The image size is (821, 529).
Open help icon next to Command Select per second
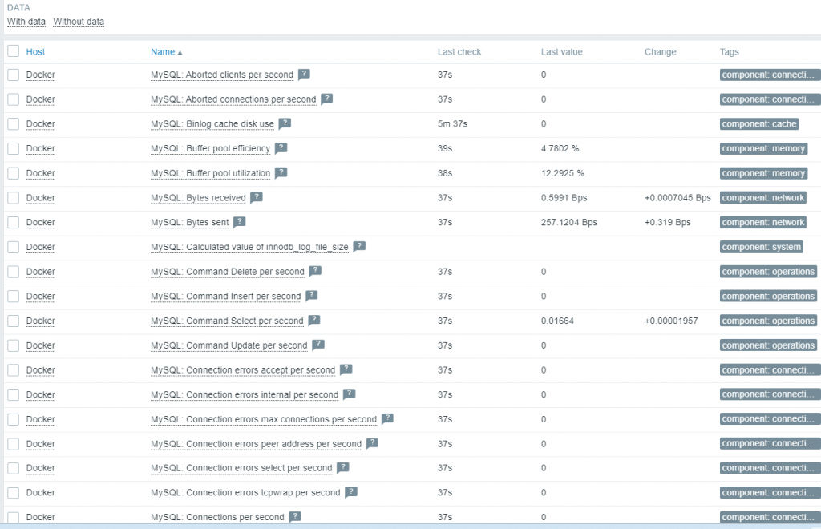tap(313, 321)
